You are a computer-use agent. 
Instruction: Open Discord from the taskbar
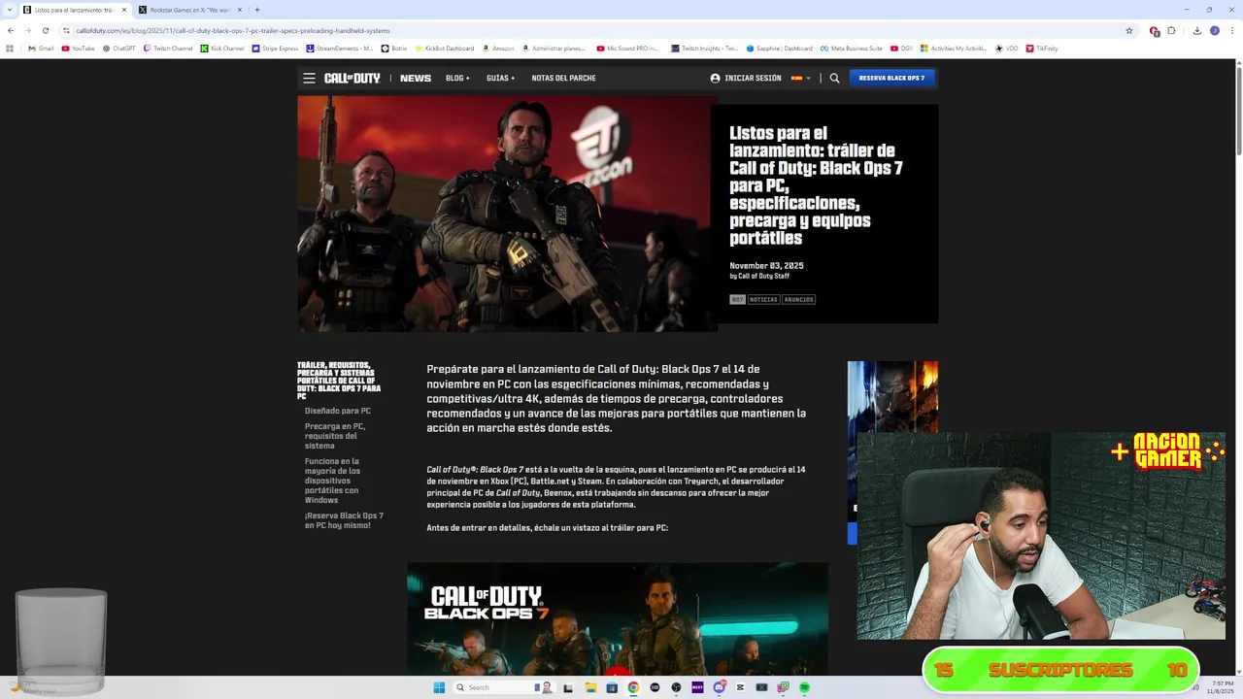point(719,687)
